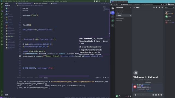Expand RS Test Server dropdown menu
This screenshot has width=175, height=98.
(130, 7)
